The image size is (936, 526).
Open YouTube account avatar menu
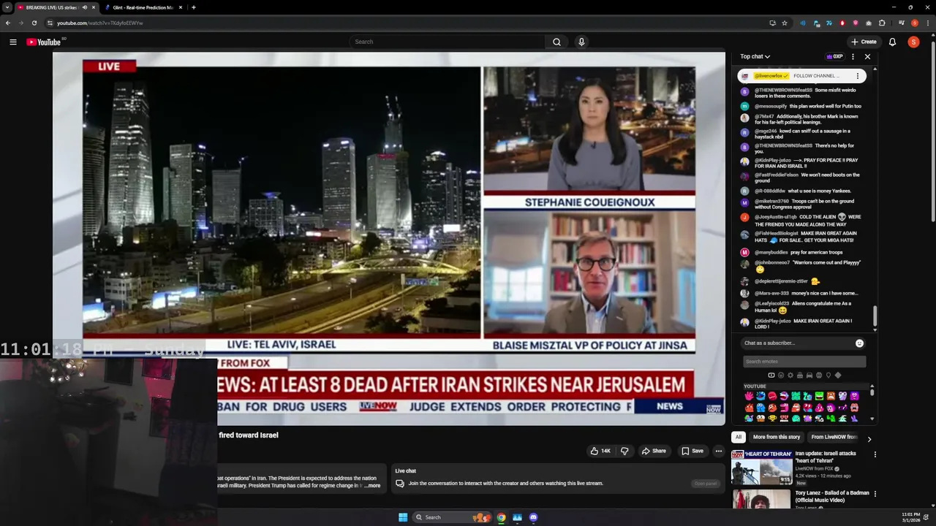click(913, 42)
